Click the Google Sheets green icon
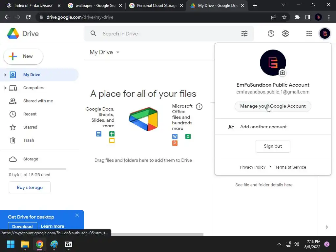The image size is (336, 252). 112,134
